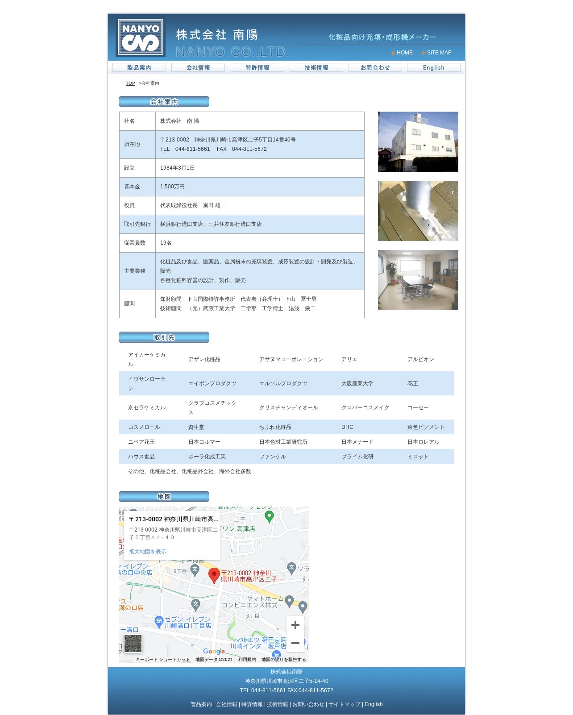
Task: Click 会社案内 section heading banner
Action: 164,102
